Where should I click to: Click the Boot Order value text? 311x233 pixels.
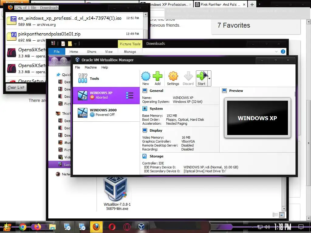pos(185,120)
